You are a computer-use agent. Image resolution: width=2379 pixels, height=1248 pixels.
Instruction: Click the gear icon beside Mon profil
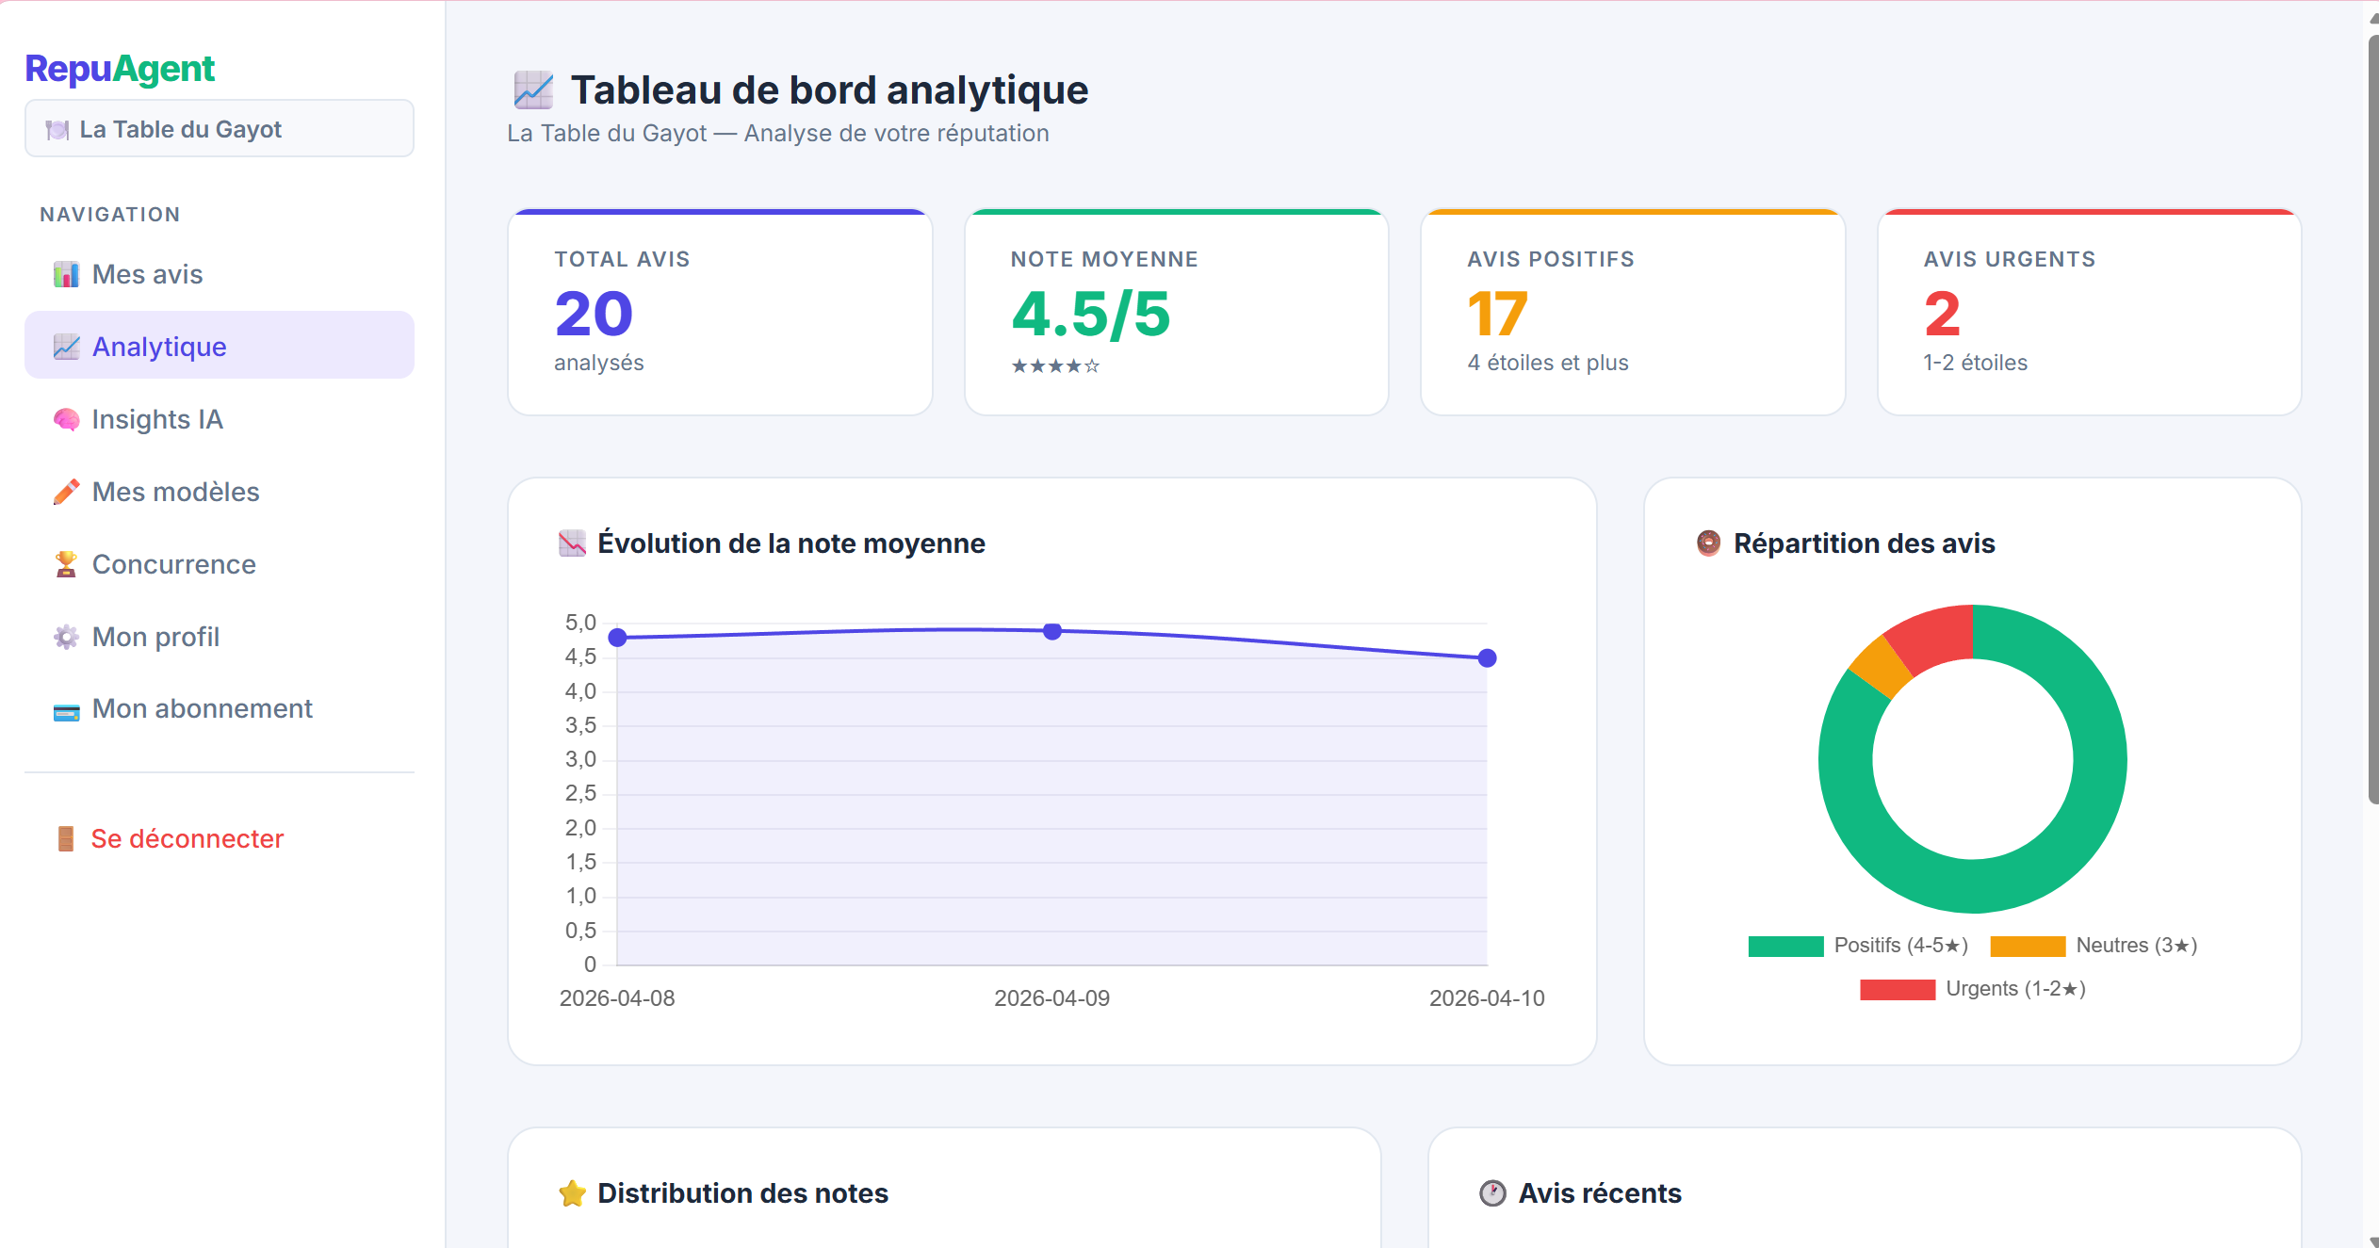coord(66,638)
